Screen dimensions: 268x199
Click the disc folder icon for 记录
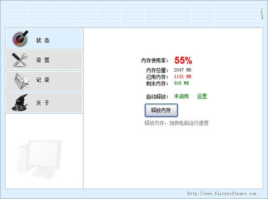tap(21, 81)
